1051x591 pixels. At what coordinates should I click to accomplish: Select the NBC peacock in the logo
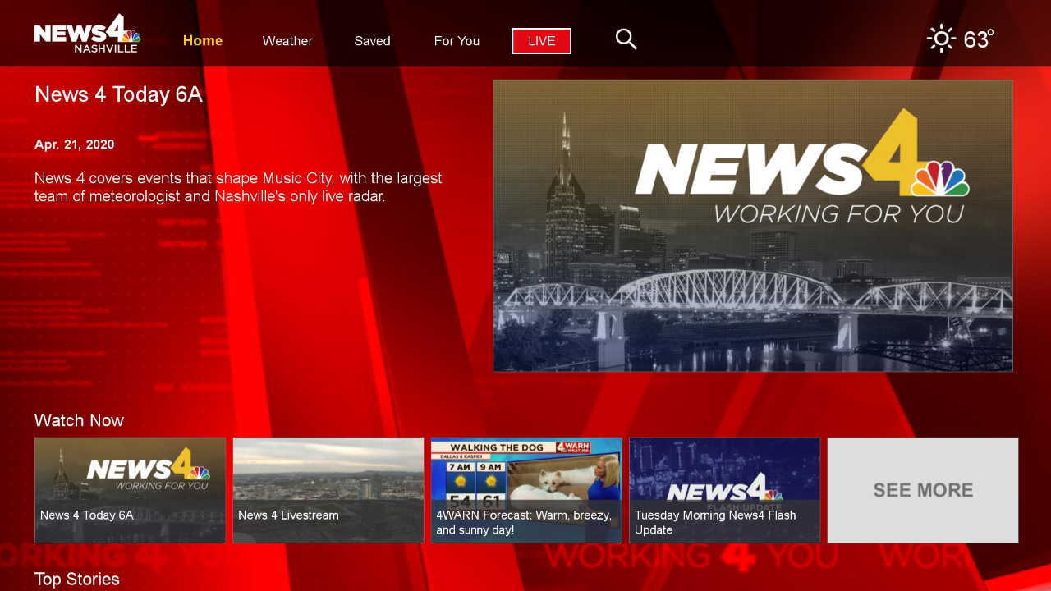pos(128,33)
